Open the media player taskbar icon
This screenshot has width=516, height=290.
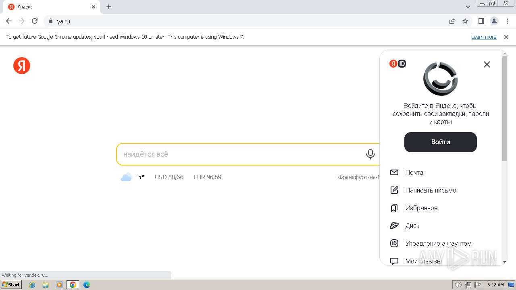59,285
